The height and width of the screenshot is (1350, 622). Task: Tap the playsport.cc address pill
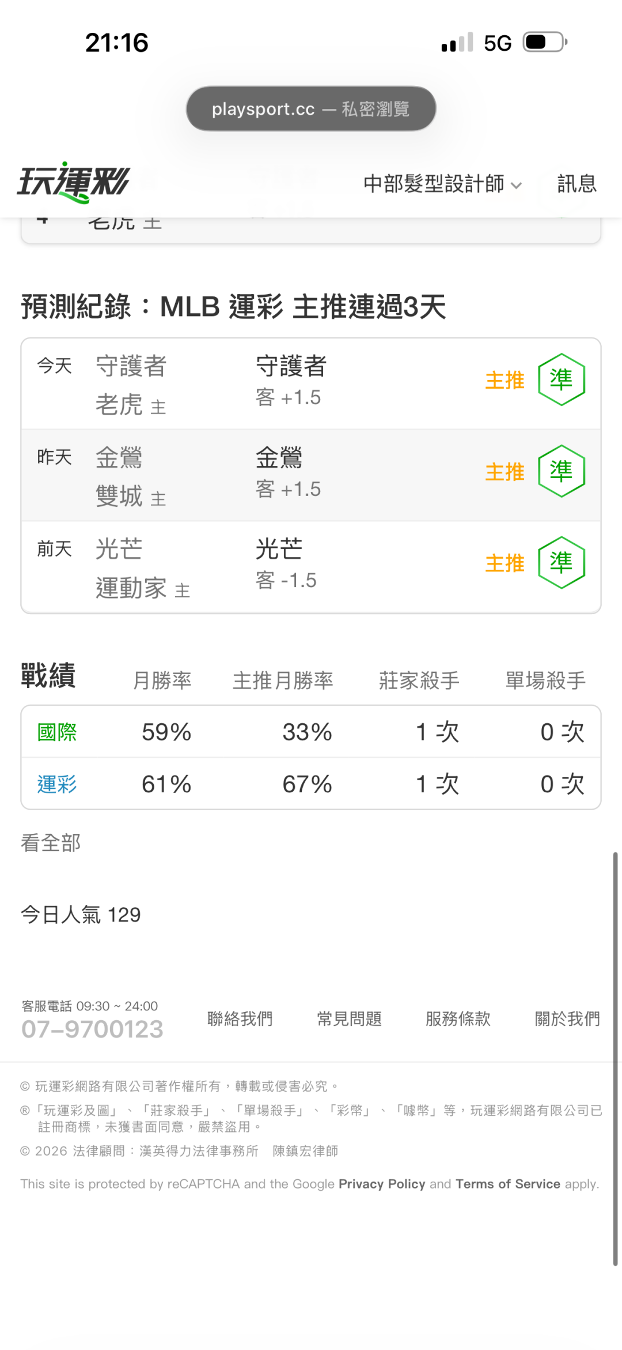(311, 108)
